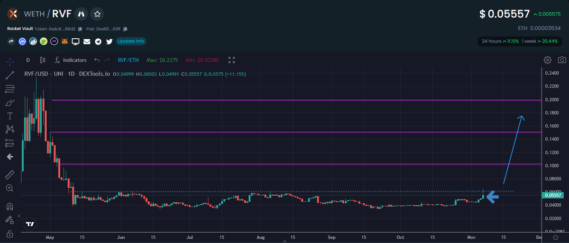Open project Twitter link
The width and height of the screenshot is (569, 243).
pyautogui.click(x=110, y=42)
